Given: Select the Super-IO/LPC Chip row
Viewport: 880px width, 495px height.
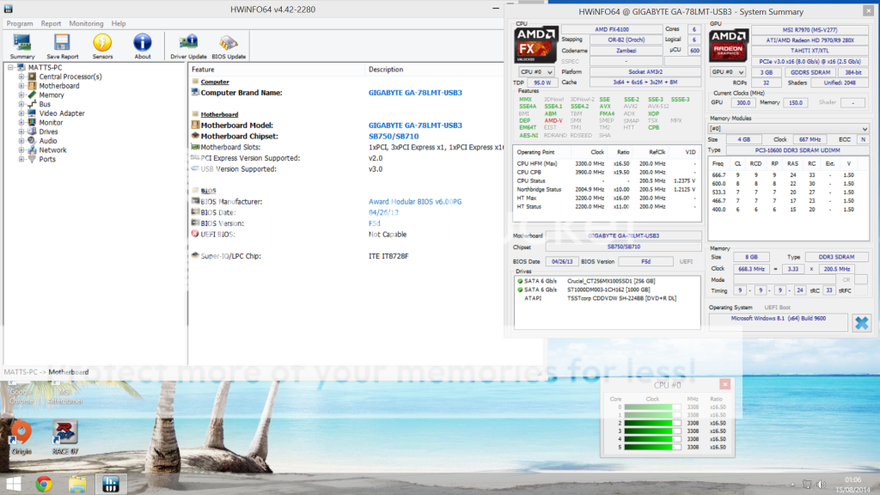Looking at the screenshot, I should (x=346, y=256).
